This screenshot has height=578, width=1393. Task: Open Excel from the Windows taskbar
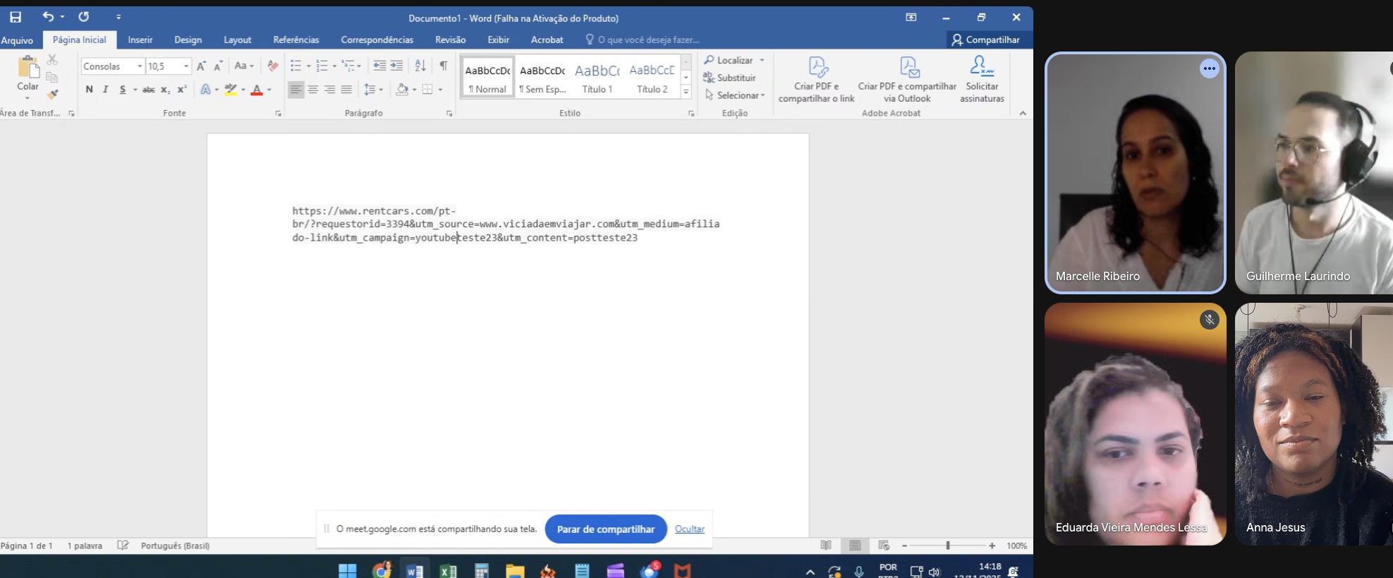point(448,571)
